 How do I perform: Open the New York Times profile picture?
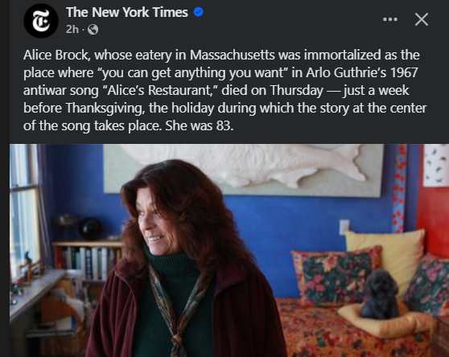tap(41, 21)
